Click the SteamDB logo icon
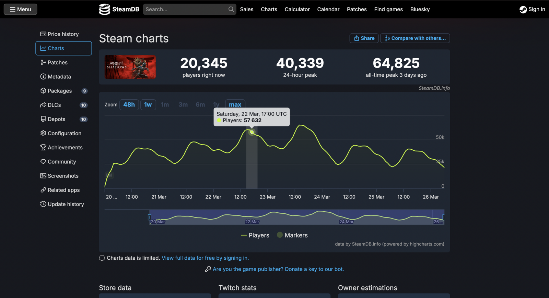Image resolution: width=549 pixels, height=298 pixels. (x=104, y=9)
